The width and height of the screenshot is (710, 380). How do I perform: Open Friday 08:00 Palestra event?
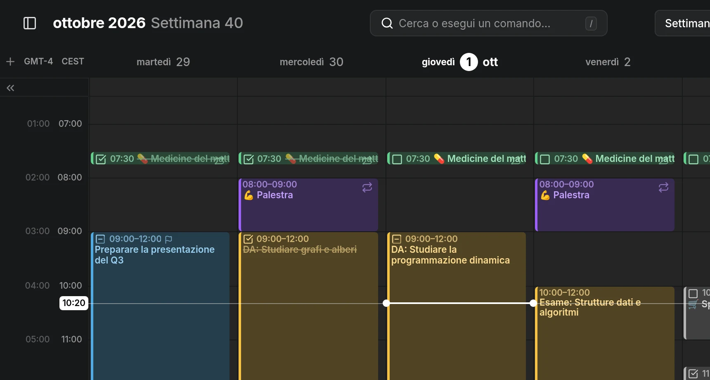point(605,204)
